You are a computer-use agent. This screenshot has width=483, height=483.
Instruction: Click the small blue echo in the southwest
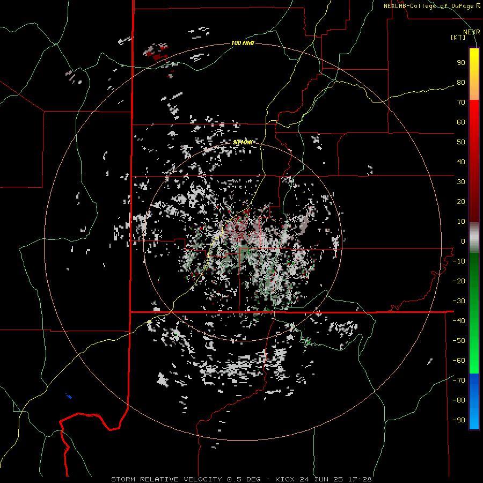pos(69,396)
